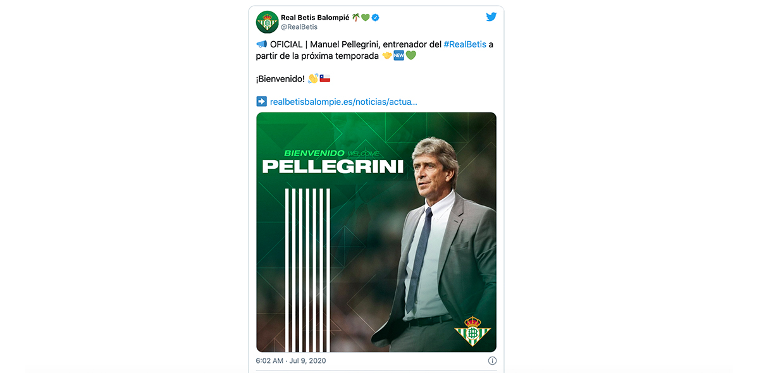The width and height of the screenshot is (759, 373).
Task: Click the Twitter bird logo
Action: click(491, 17)
